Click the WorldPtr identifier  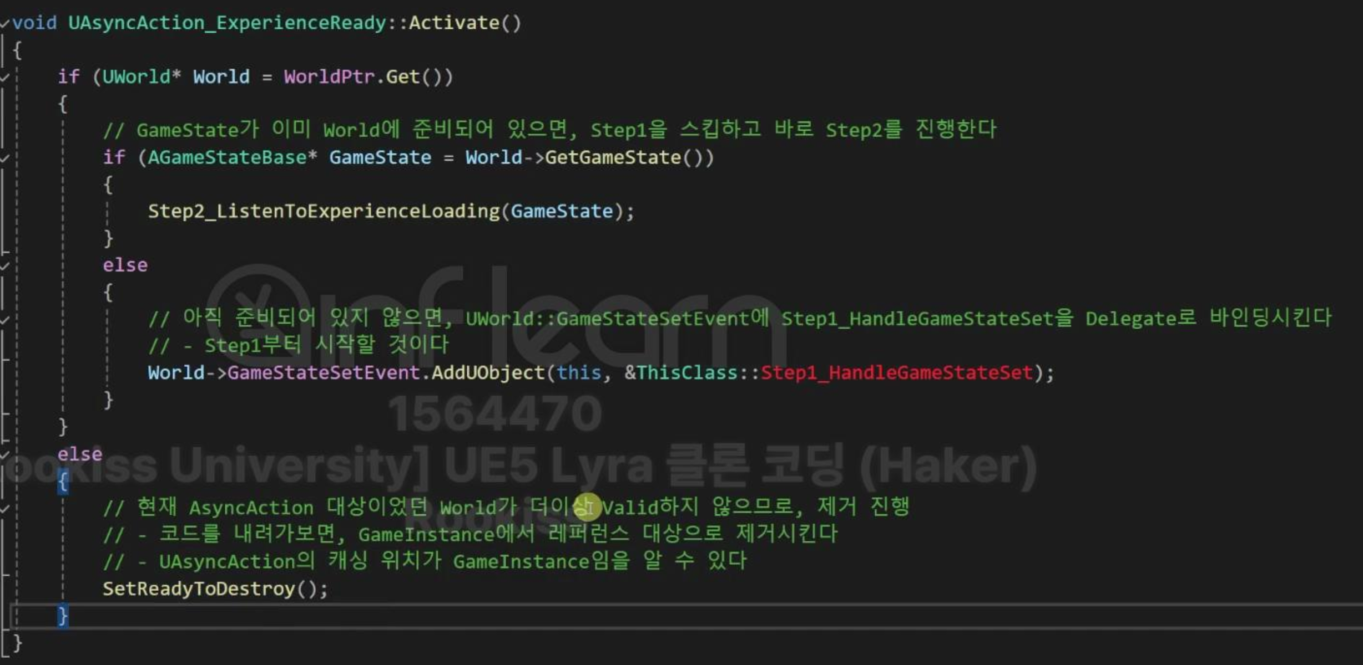(329, 77)
